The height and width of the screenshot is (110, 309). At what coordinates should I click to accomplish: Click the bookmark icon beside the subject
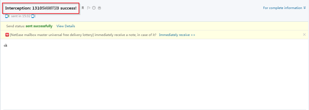(x=83, y=8)
